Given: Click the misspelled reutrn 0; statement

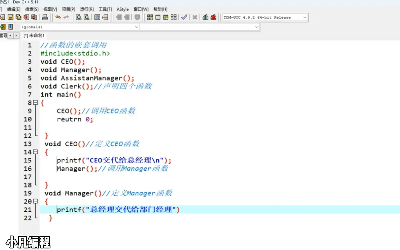Looking at the screenshot, I should coord(75,119).
